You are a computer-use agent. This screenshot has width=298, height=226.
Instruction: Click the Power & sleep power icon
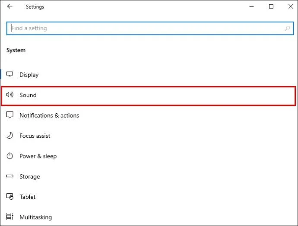pos(10,156)
